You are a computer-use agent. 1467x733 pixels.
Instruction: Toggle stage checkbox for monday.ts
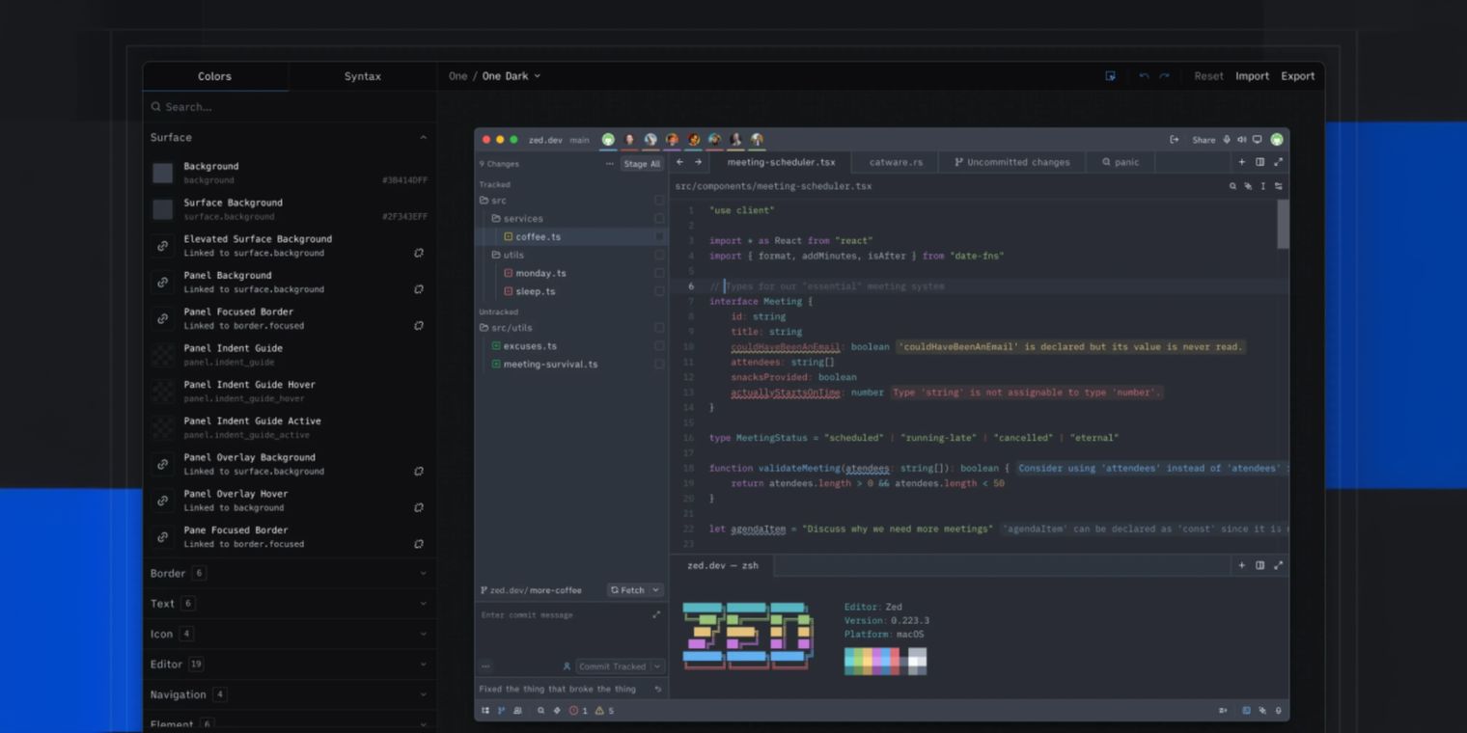point(659,273)
